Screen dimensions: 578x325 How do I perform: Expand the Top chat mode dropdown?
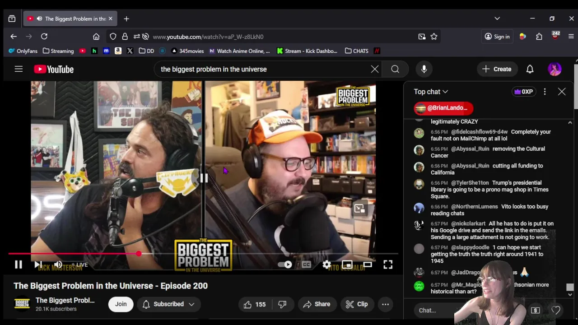(x=431, y=92)
